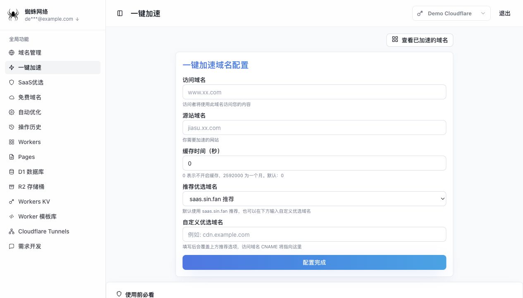Viewport: 523px width, 298px height.
Task: Open 免费域名 sidebar entry
Action: [x=53, y=97]
